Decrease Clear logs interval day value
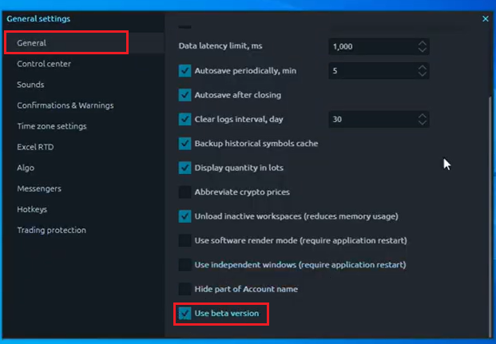This screenshot has height=344, width=496. [x=423, y=122]
